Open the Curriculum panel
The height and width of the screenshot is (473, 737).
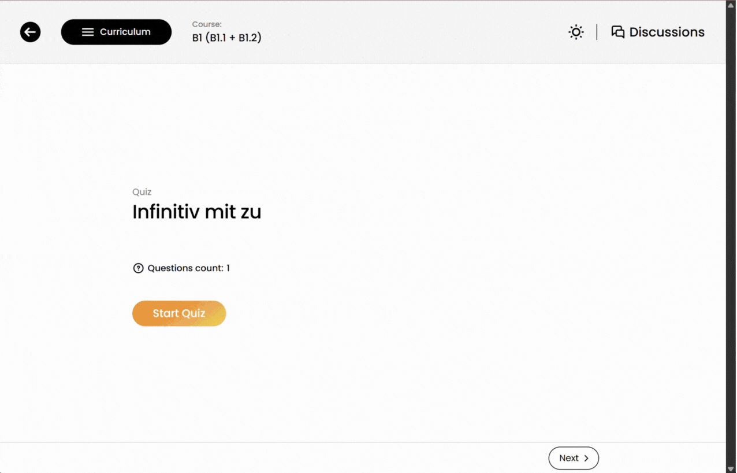(116, 32)
